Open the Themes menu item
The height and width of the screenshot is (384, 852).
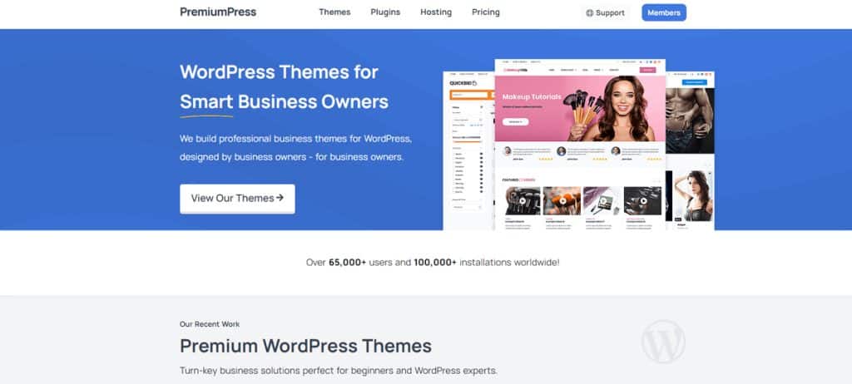pos(334,12)
